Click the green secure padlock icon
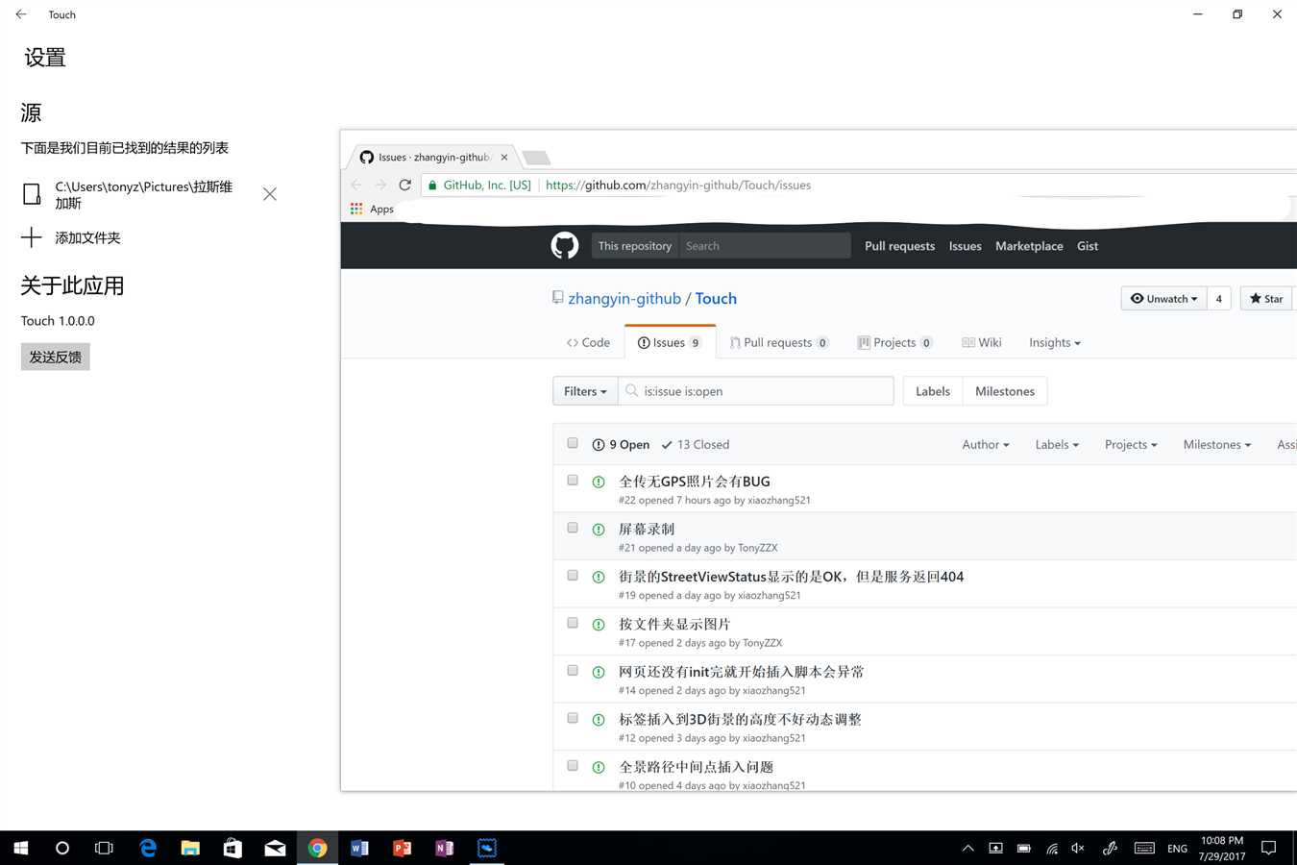This screenshot has width=1297, height=865. point(432,185)
